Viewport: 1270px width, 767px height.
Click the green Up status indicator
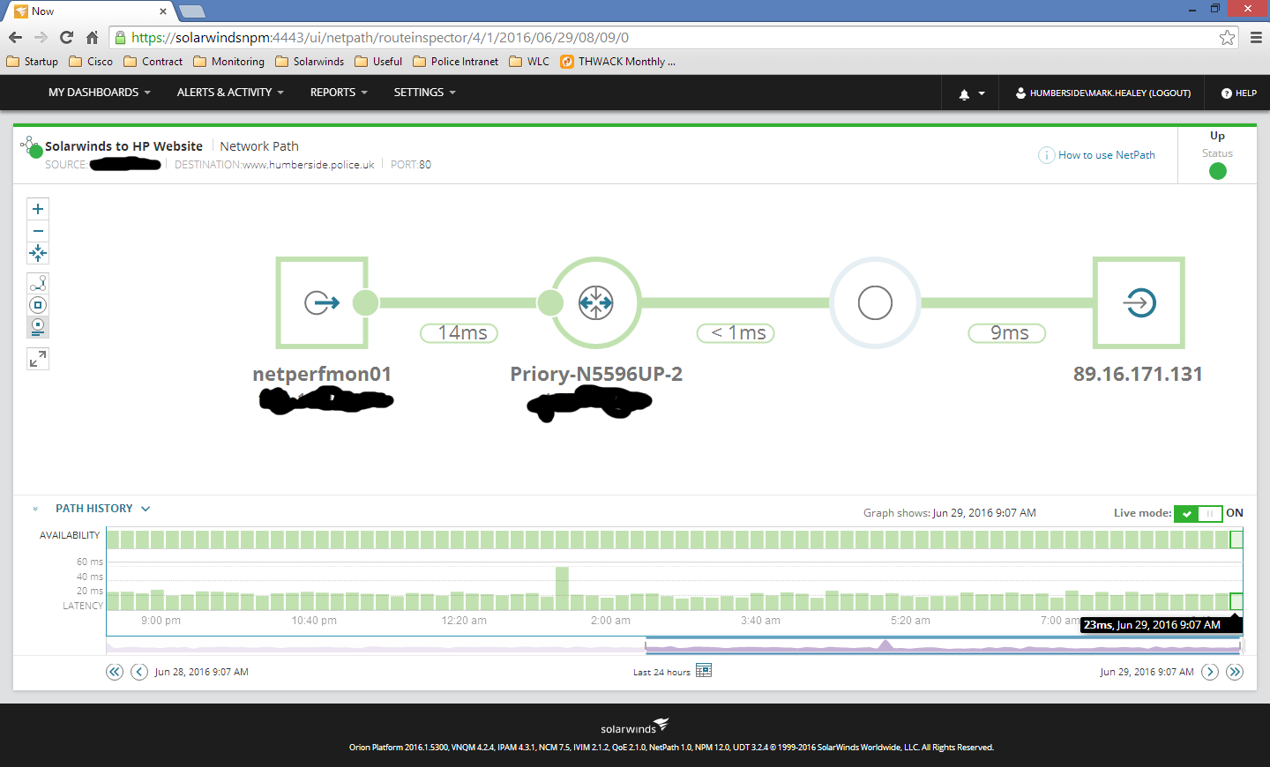tap(1218, 171)
